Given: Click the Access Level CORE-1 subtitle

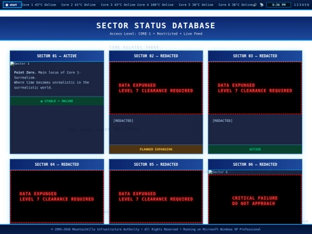Looking at the screenshot, I should pyautogui.click(x=156, y=34).
